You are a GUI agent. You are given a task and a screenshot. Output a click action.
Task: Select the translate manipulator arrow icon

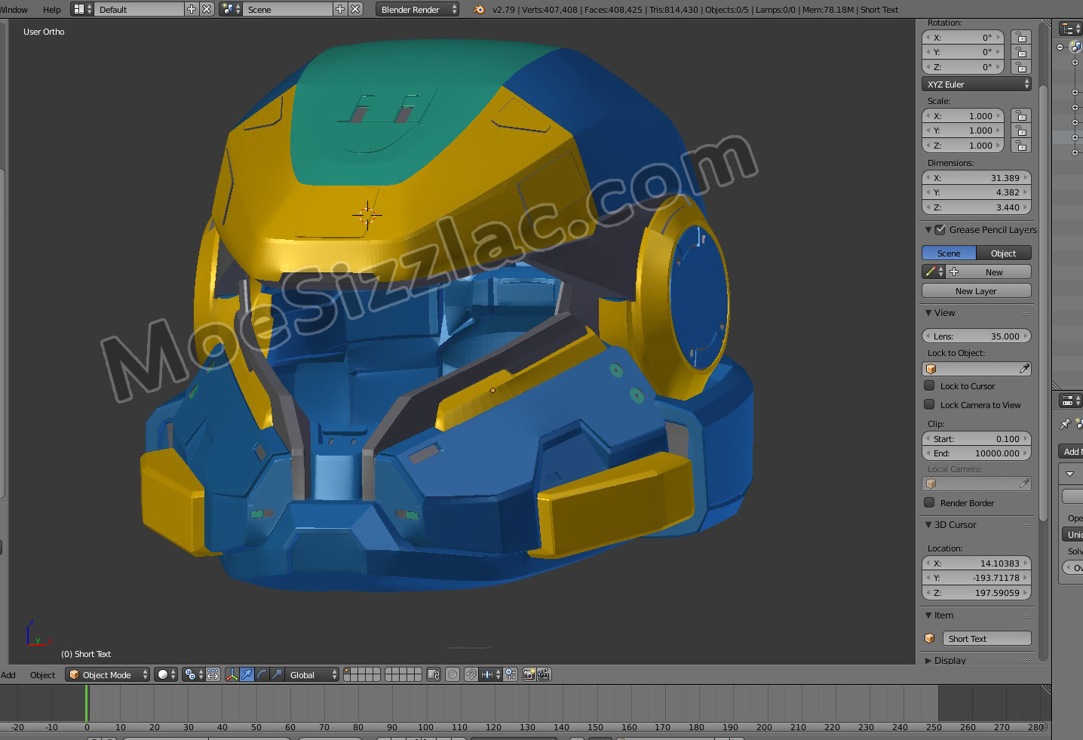tap(247, 674)
